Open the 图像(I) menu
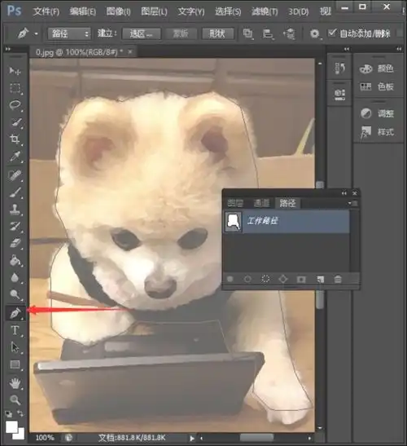The height and width of the screenshot is (446, 407). coord(118,11)
